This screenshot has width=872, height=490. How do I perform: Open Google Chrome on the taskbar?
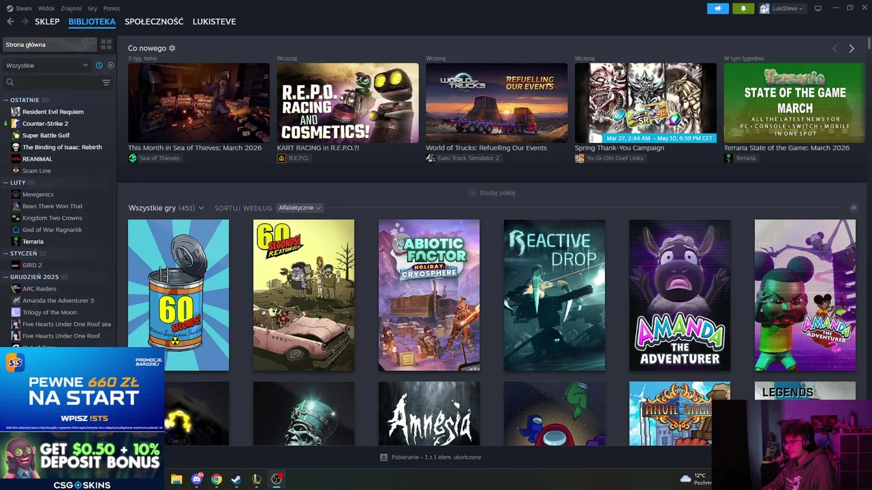[217, 479]
